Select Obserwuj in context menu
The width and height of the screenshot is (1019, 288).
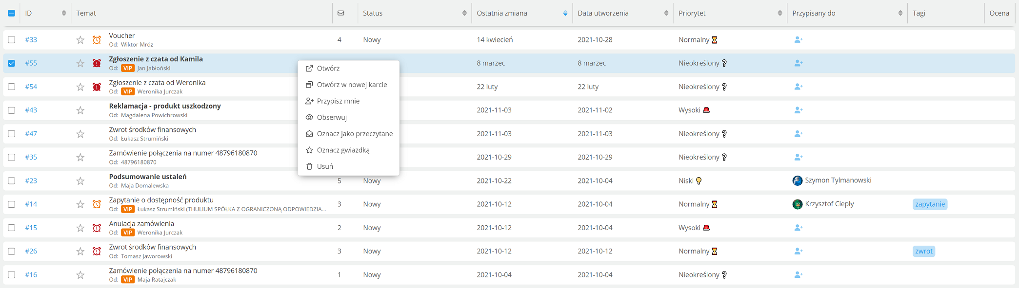[x=348, y=117]
